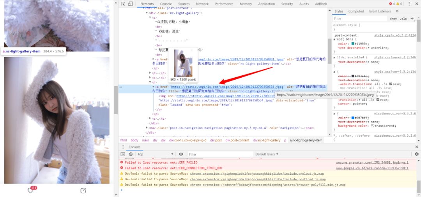This screenshot has width=421, height=197.
Task: Open the Network tab
Action: pos(202,4)
